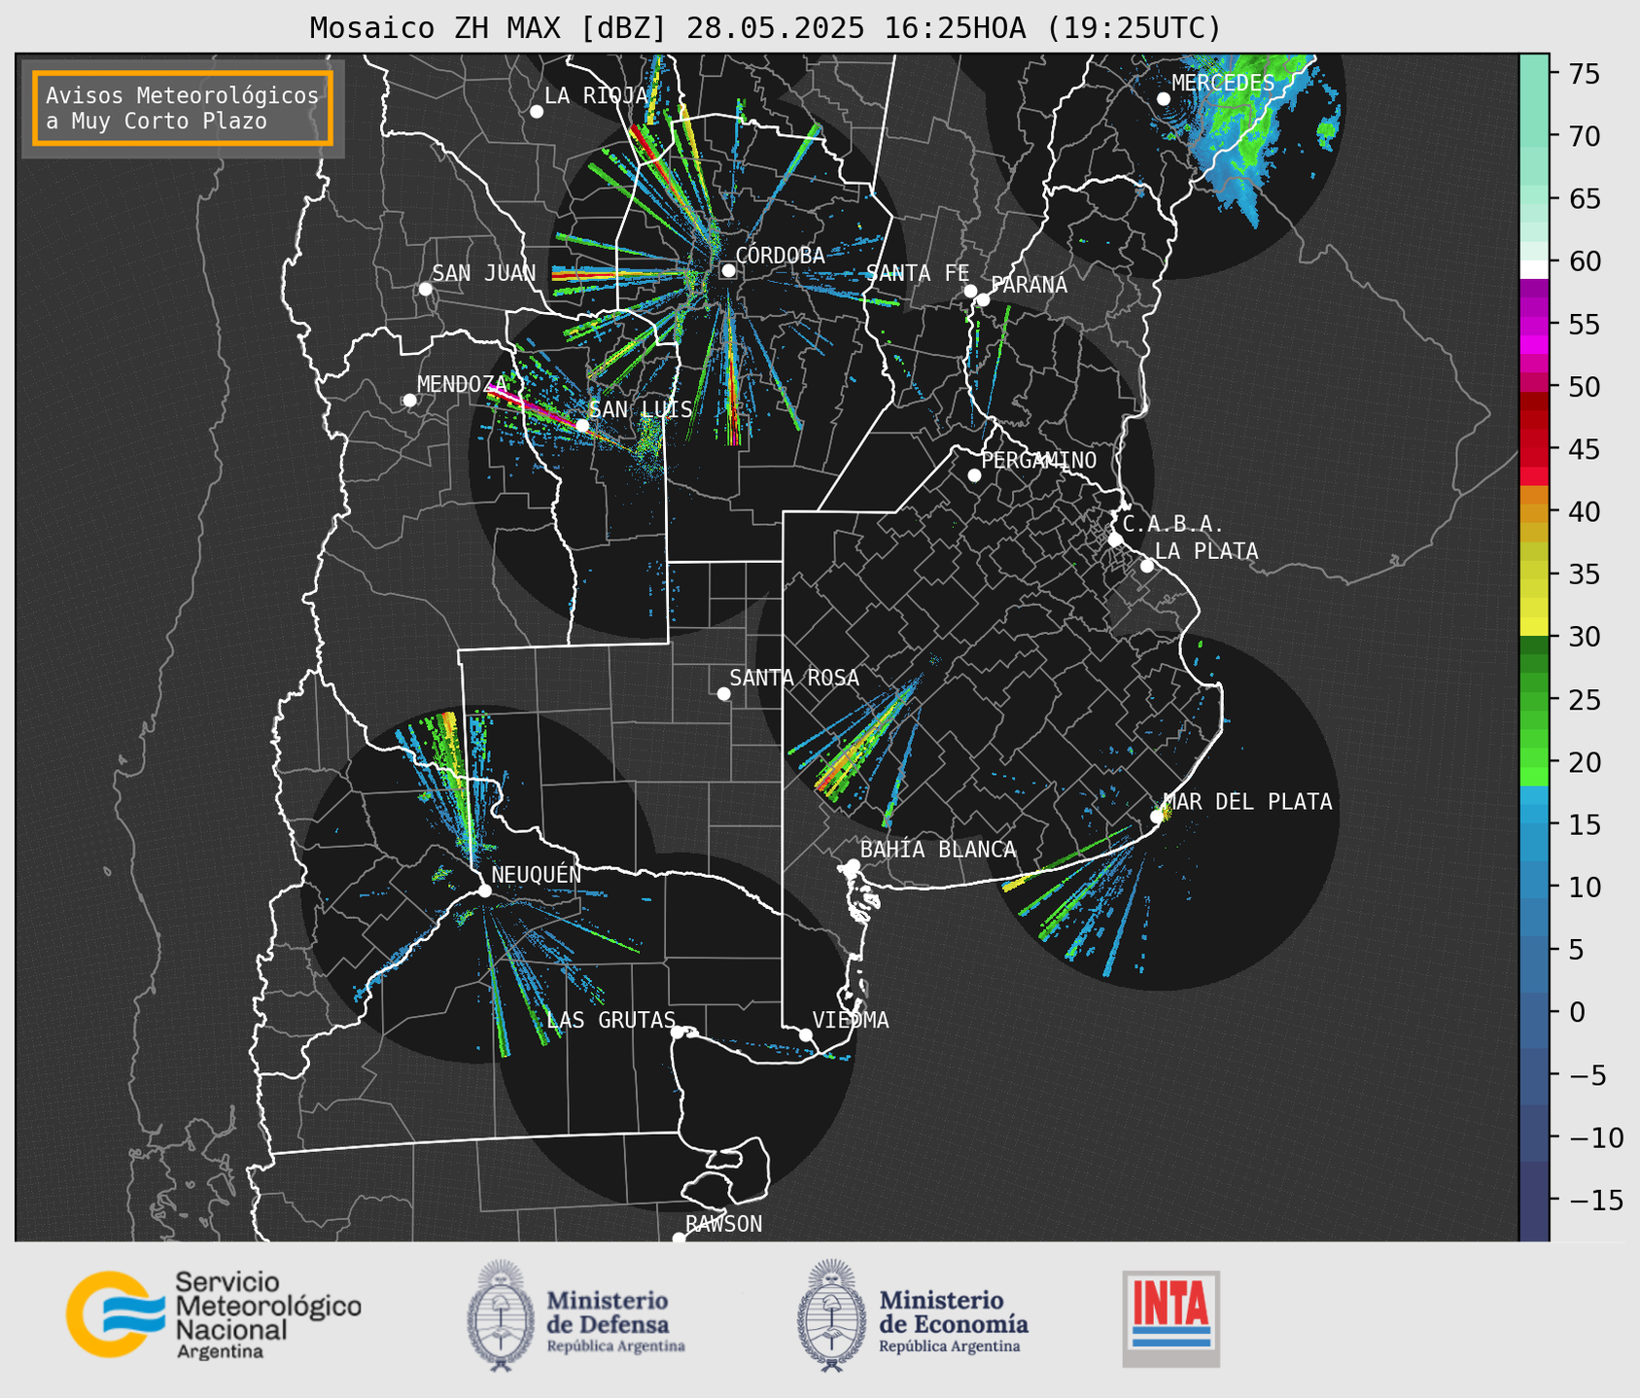The width and height of the screenshot is (1640, 1398).
Task: Click the LAS GRUTAS label text
Action: tap(611, 1020)
